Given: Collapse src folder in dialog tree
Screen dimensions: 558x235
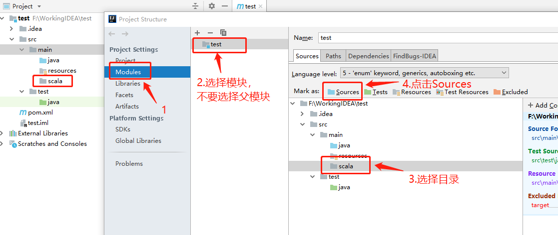Looking at the screenshot, I should (303, 124).
